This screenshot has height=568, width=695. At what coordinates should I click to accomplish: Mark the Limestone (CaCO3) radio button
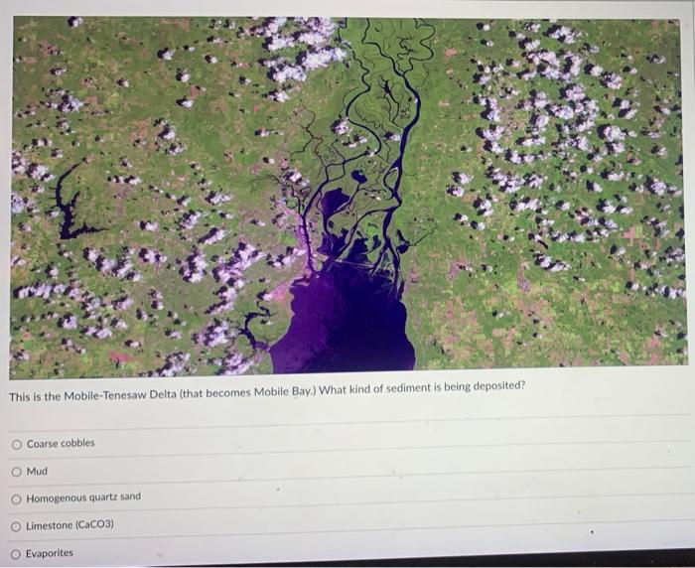coord(16,526)
